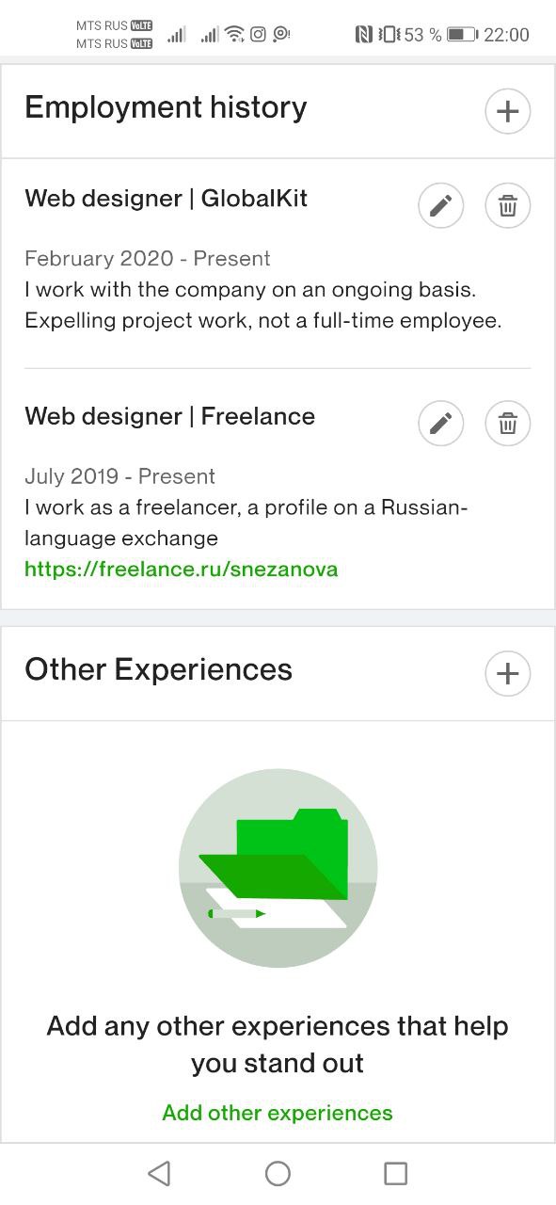Tap the Add other experiences link
556x1205 pixels.
coord(278,1113)
